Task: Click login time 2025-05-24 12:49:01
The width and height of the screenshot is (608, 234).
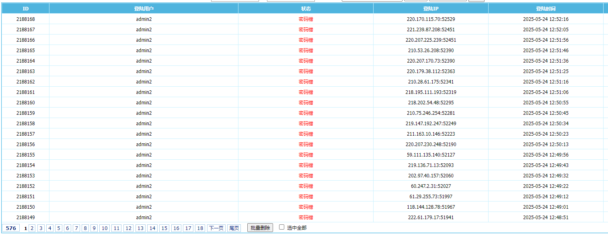Action: (546, 207)
